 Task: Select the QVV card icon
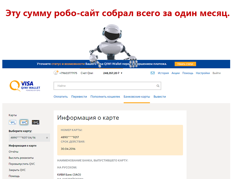pos(13,122)
